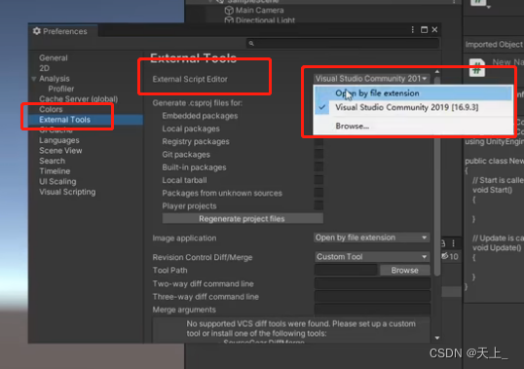
Task: Focus the Preferences search field
Action: coord(343,44)
